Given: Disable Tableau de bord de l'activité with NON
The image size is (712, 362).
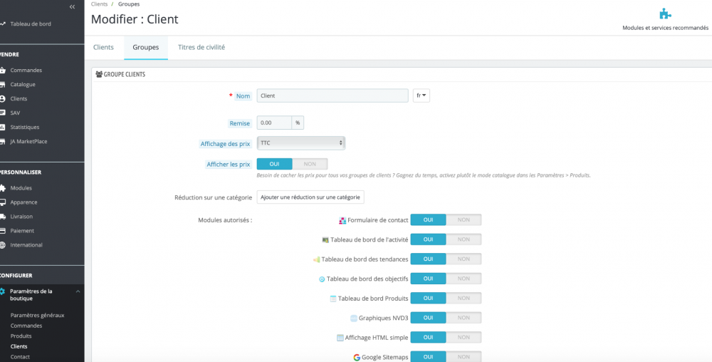Looking at the screenshot, I should coord(464,239).
